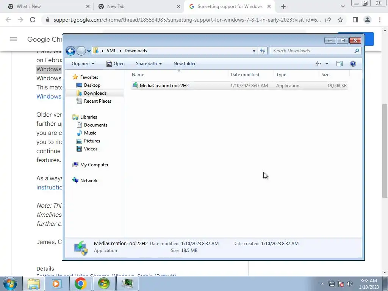388x291 pixels.
Task: Bookmark this page with the star
Action: [x=340, y=20]
